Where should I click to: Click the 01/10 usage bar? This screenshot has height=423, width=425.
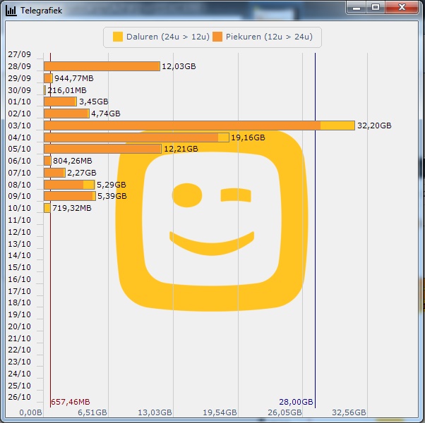pyautogui.click(x=60, y=102)
